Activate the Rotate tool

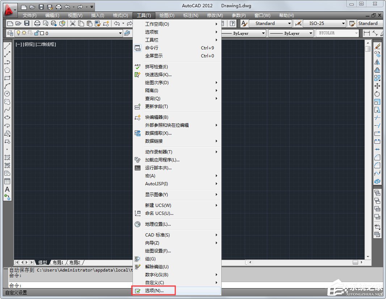378,94
